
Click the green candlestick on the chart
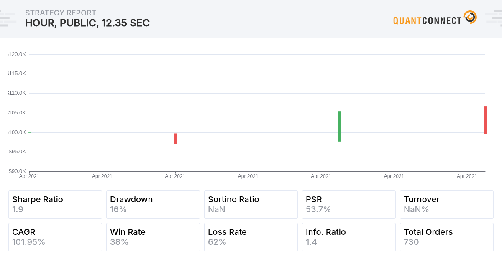339,126
